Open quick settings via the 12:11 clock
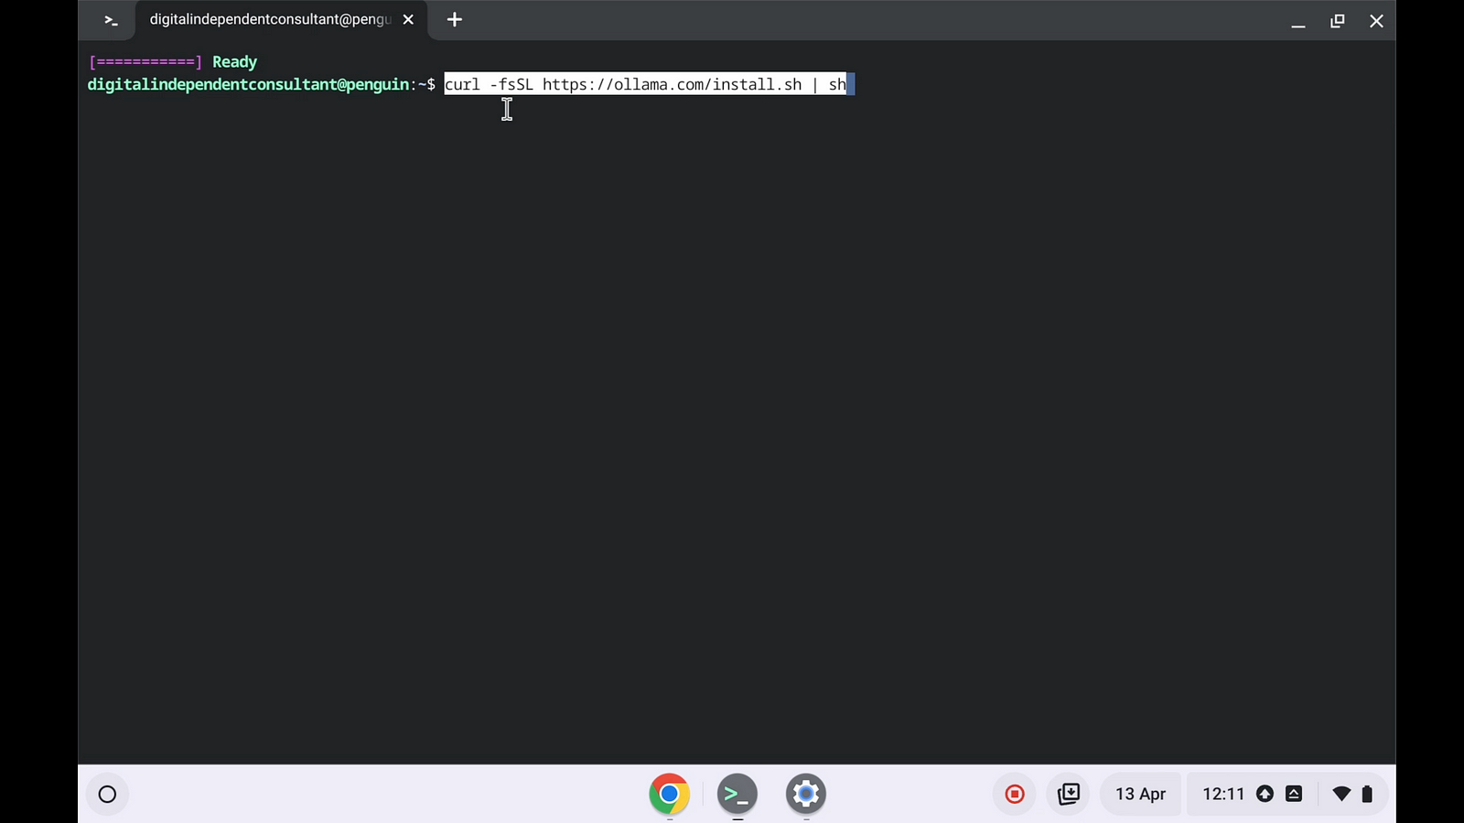The image size is (1464, 823). pyautogui.click(x=1223, y=794)
